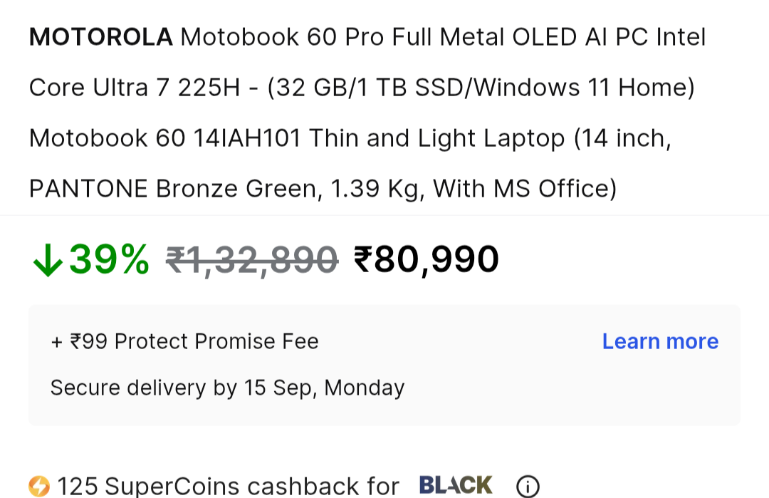Click the BLACK membership logo
This screenshot has height=498, width=769.
click(x=456, y=486)
